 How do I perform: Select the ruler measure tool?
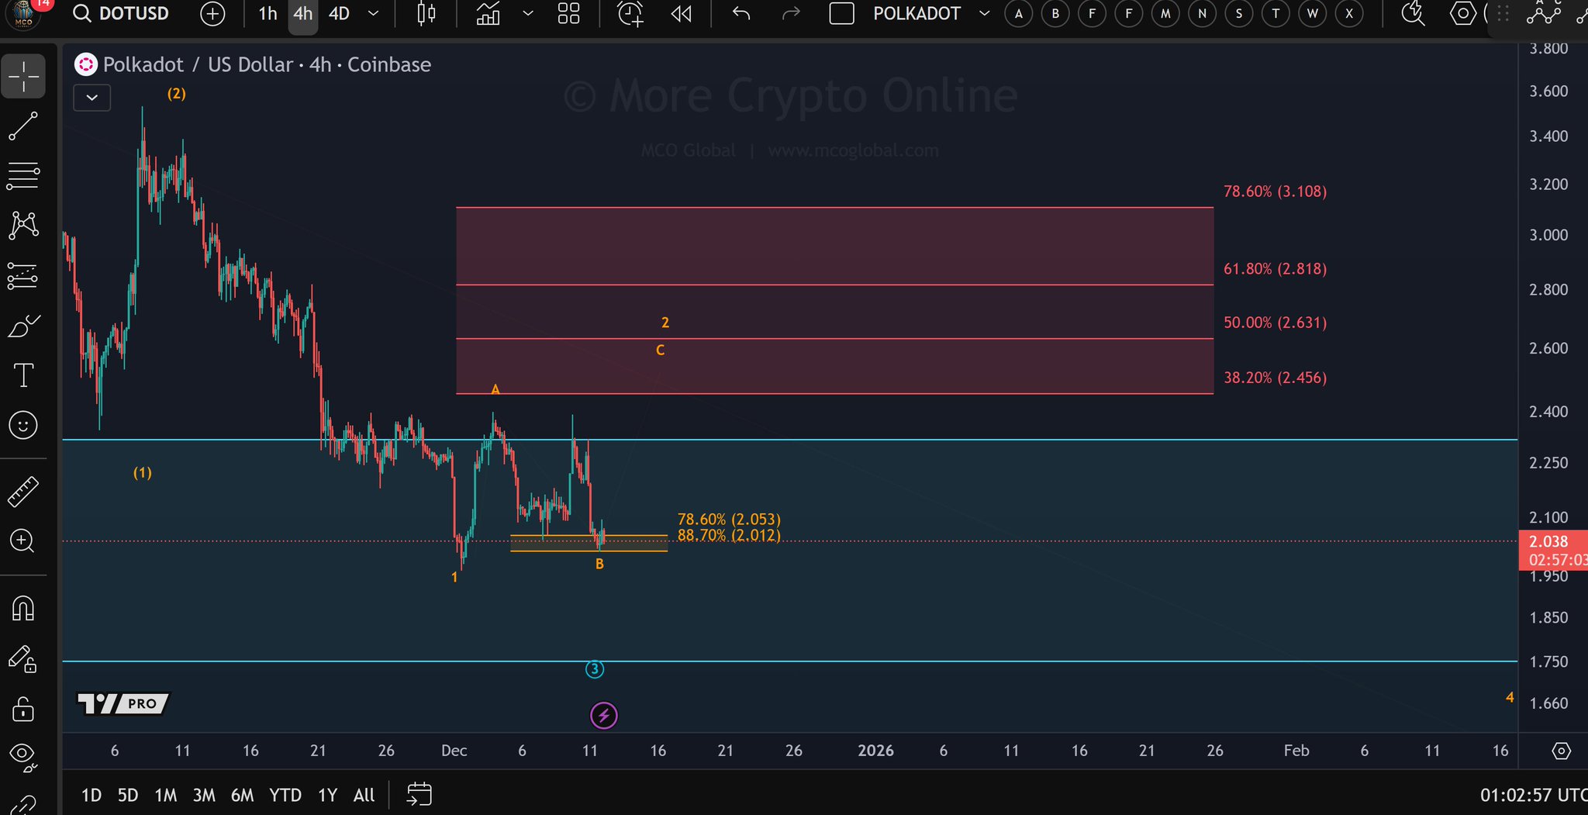pos(23,492)
